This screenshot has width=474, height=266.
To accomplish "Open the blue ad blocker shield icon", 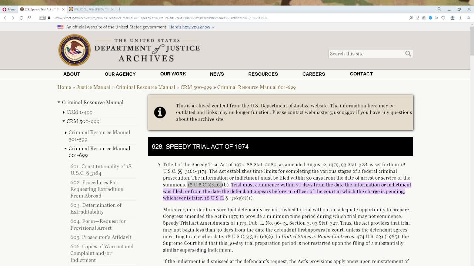I will tap(430, 18).
